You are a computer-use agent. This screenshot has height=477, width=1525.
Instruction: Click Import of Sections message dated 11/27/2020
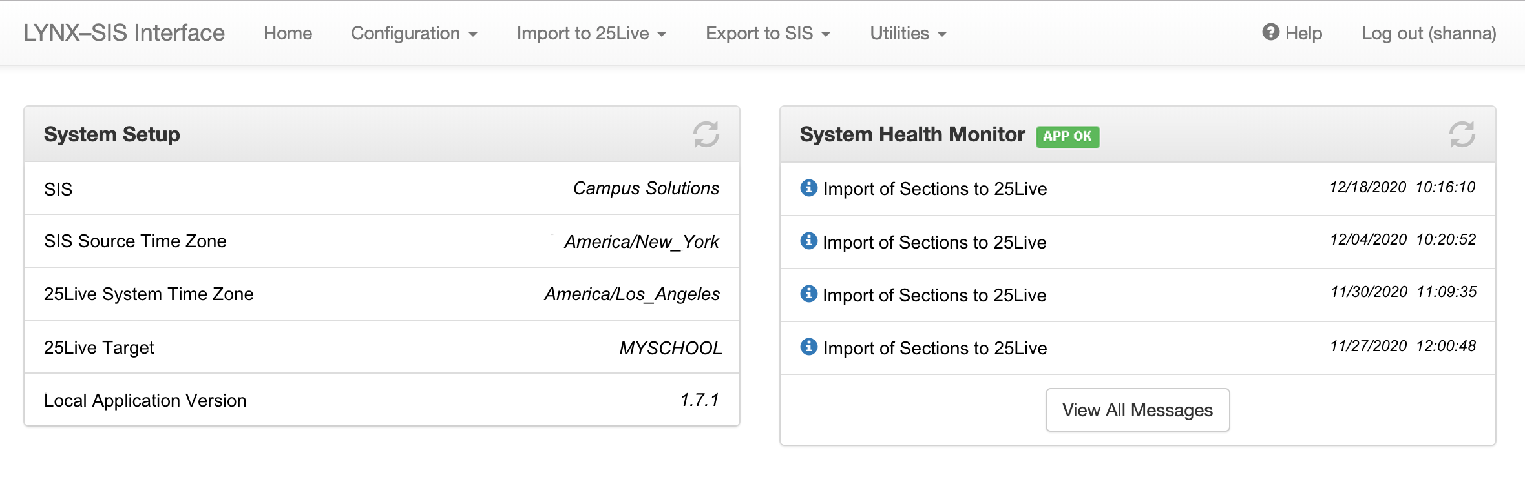coord(935,348)
